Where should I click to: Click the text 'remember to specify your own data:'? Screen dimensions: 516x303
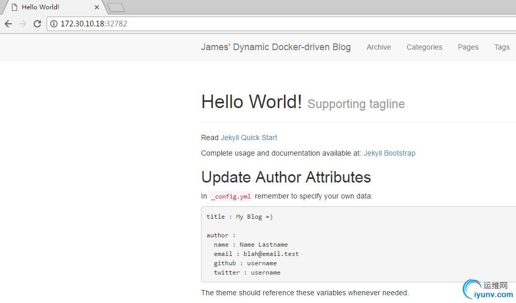pyautogui.click(x=313, y=196)
